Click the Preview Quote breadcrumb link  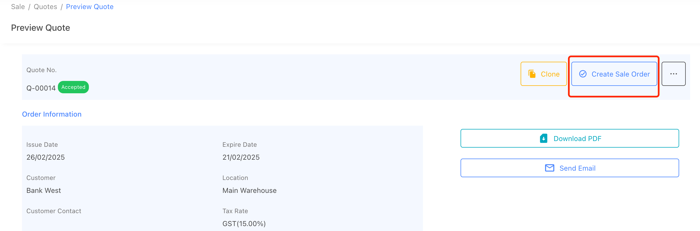90,7
